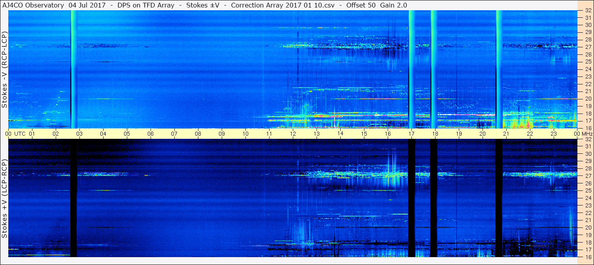The height and width of the screenshot is (265, 594).
Task: Click the black data gap at 17 UTC, Stokes +V
Action: coord(412,198)
